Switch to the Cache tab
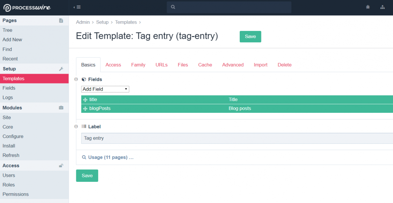This screenshot has height=203, width=393. pos(205,65)
